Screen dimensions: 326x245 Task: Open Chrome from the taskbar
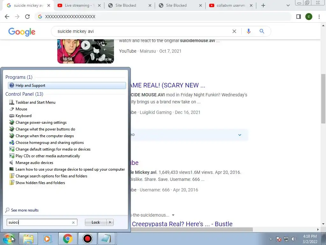(x=67, y=239)
